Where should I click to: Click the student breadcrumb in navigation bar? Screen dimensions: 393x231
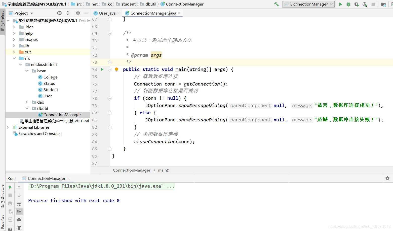126,4
